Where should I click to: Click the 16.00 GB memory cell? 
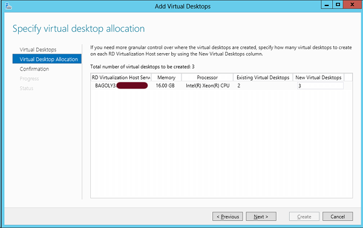(x=165, y=86)
